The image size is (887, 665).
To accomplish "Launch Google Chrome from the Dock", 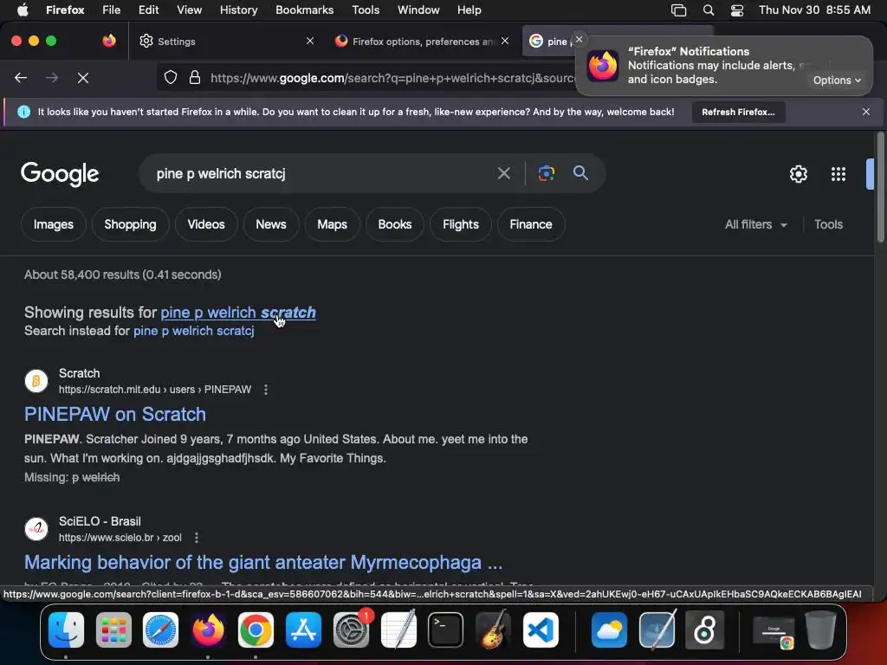I will click(x=256, y=630).
